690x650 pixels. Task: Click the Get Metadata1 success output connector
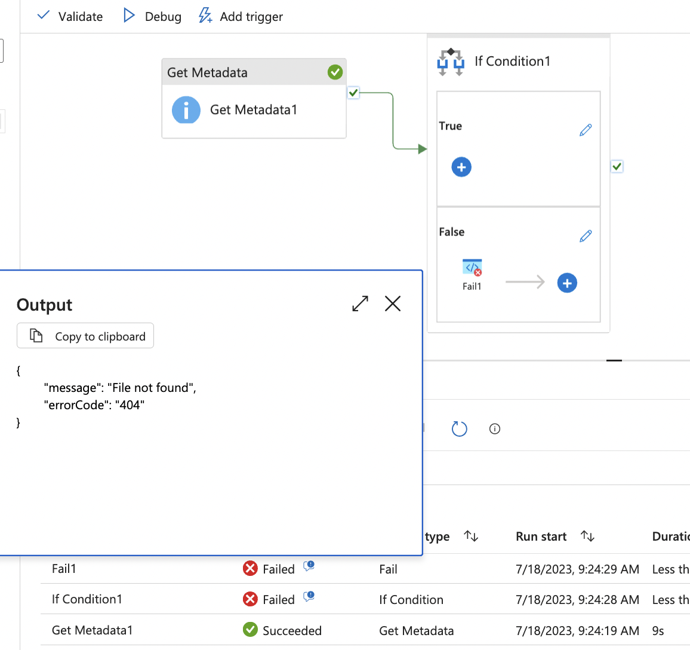coord(353,93)
